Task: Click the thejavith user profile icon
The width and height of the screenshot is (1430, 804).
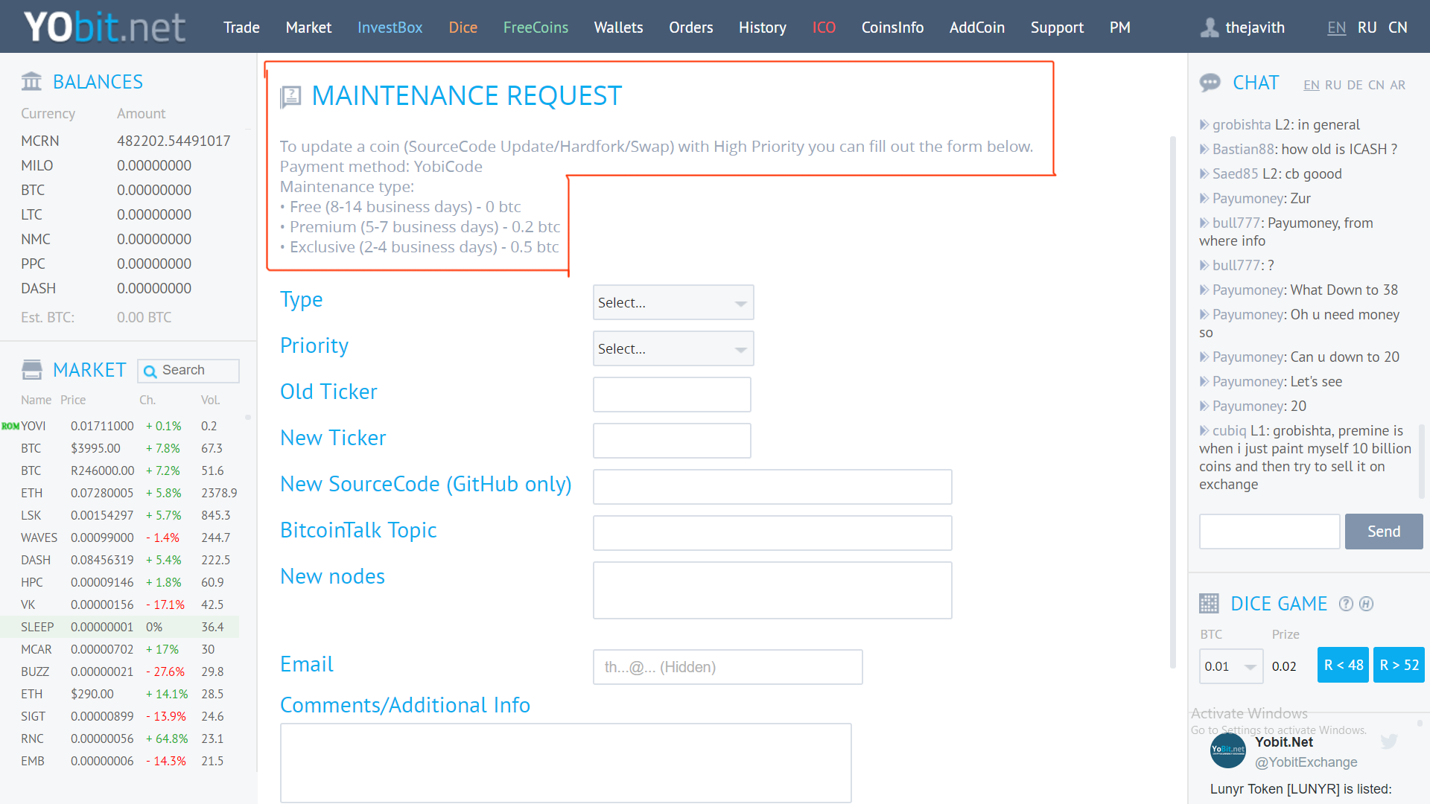Action: pyautogui.click(x=1210, y=28)
